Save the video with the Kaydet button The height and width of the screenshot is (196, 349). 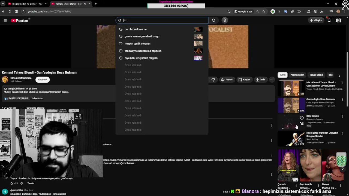point(244,79)
